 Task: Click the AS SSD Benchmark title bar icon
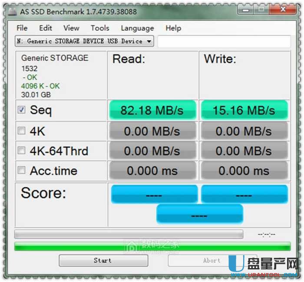(12, 12)
